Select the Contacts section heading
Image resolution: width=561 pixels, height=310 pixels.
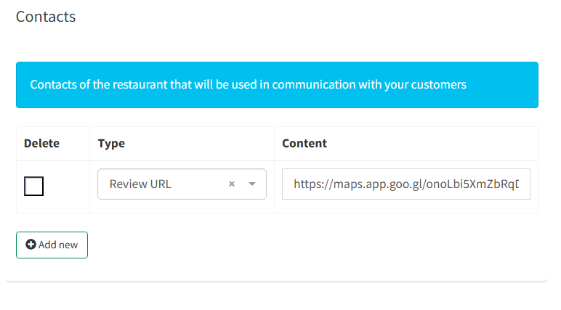46,17
